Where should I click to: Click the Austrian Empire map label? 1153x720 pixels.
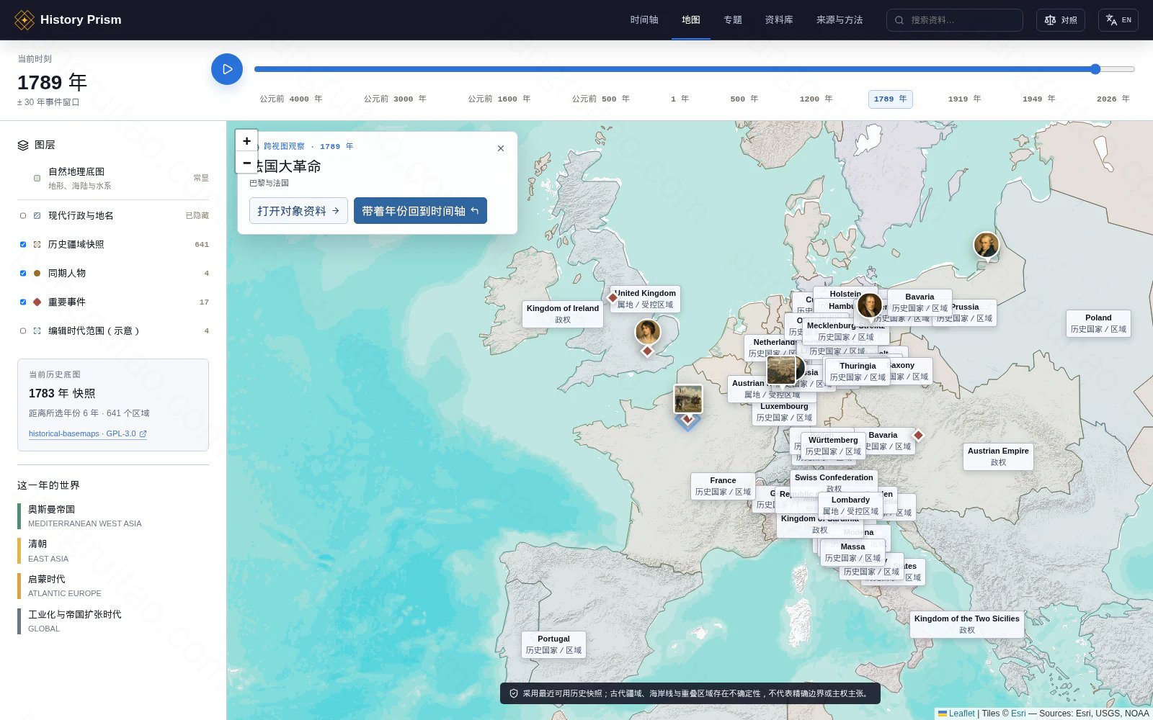tap(998, 456)
